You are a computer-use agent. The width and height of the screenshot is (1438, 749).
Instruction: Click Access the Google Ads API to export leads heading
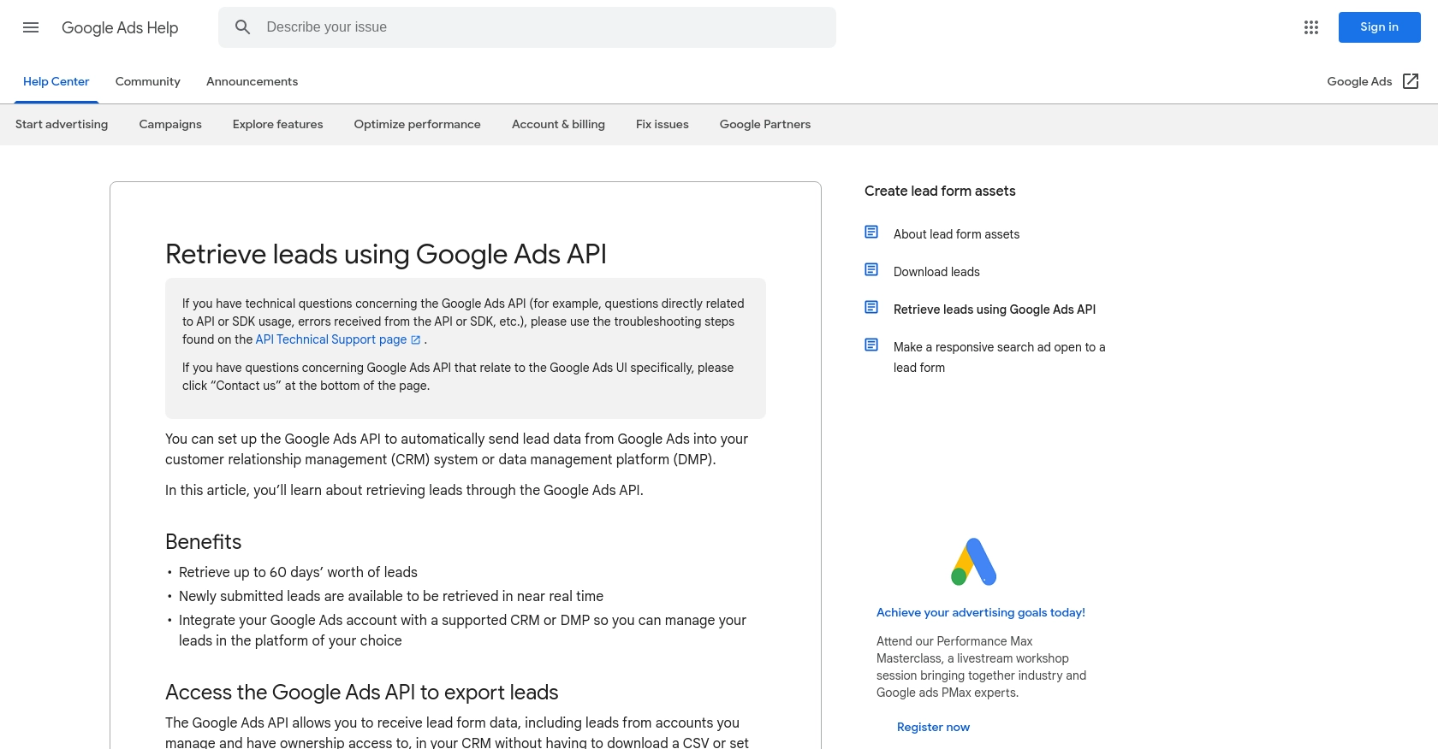362,692
